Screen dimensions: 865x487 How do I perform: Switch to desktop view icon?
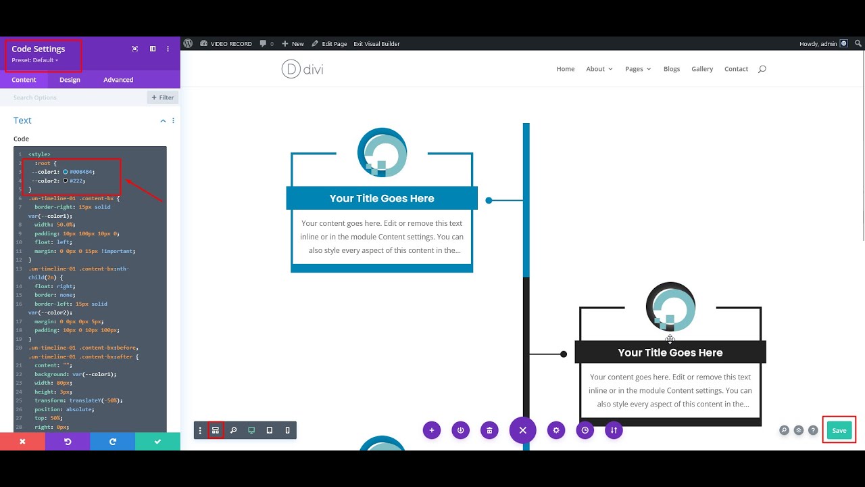tap(251, 430)
